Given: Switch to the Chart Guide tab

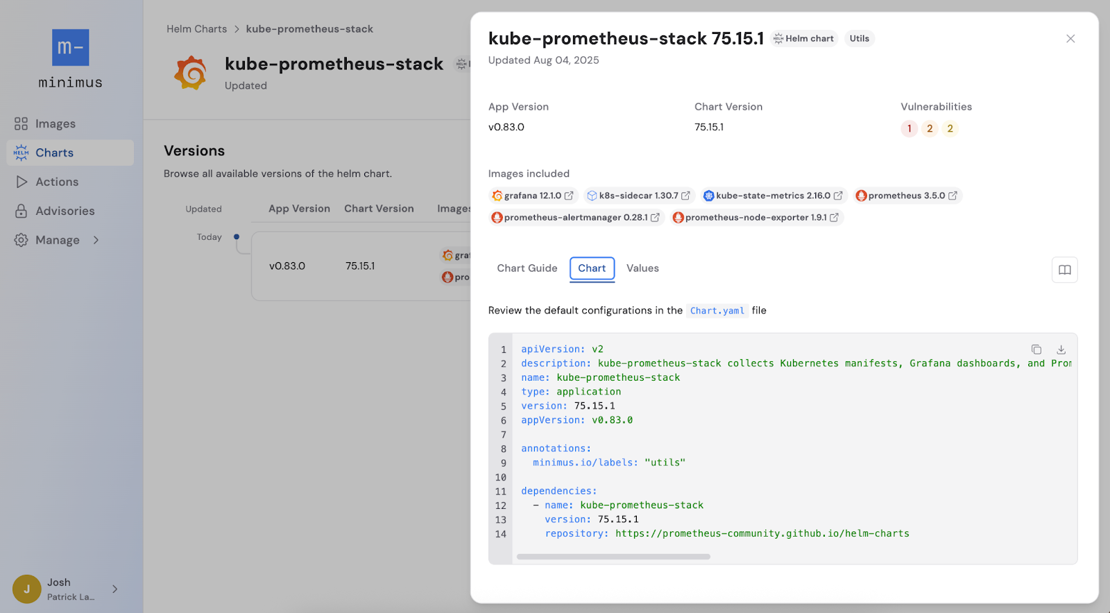Looking at the screenshot, I should (x=527, y=268).
